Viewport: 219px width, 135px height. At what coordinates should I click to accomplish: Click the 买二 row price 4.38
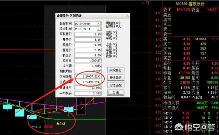[x=187, y=44]
